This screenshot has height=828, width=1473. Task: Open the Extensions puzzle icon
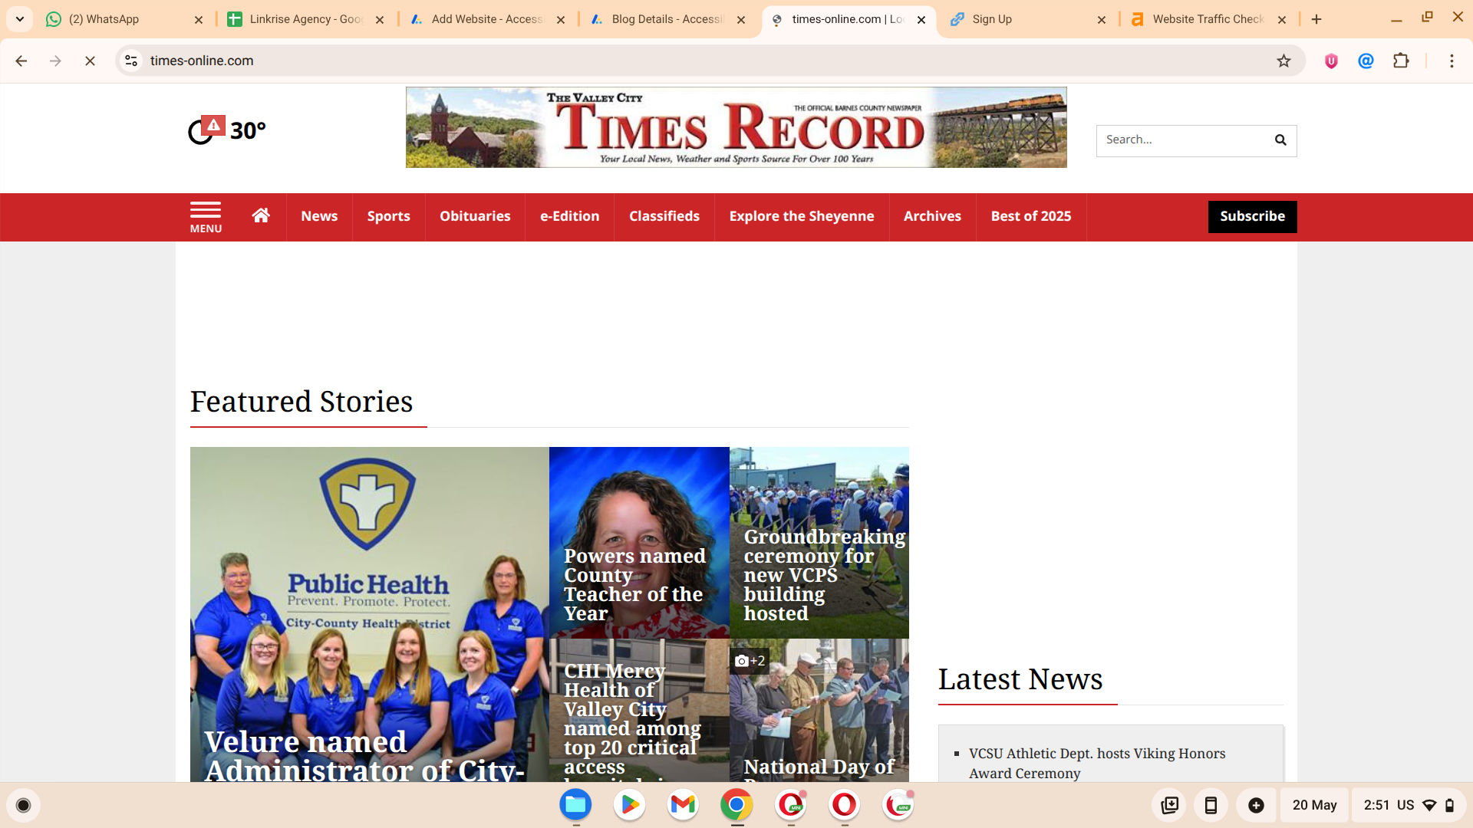(x=1401, y=61)
